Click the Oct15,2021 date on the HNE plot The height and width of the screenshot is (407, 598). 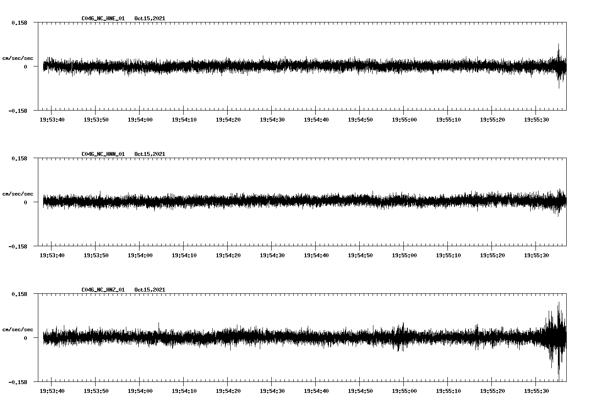pos(150,18)
